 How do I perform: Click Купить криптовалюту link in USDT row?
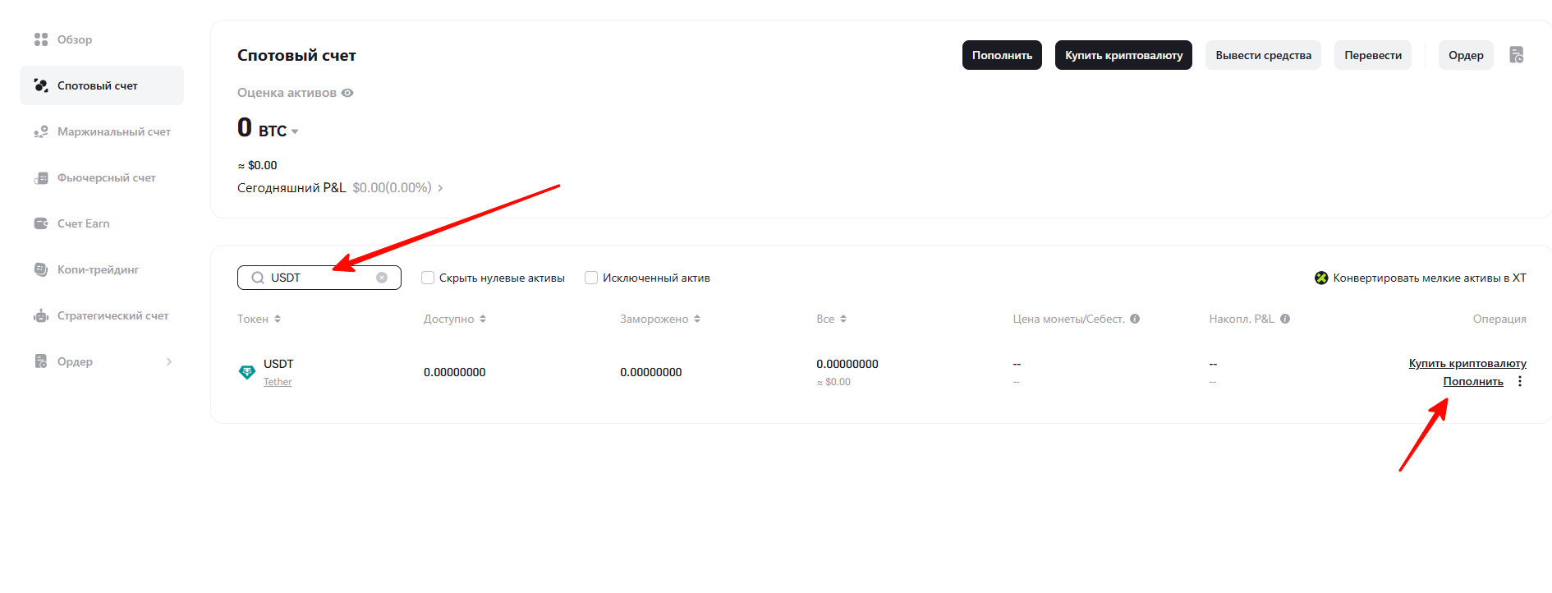[x=1467, y=363]
